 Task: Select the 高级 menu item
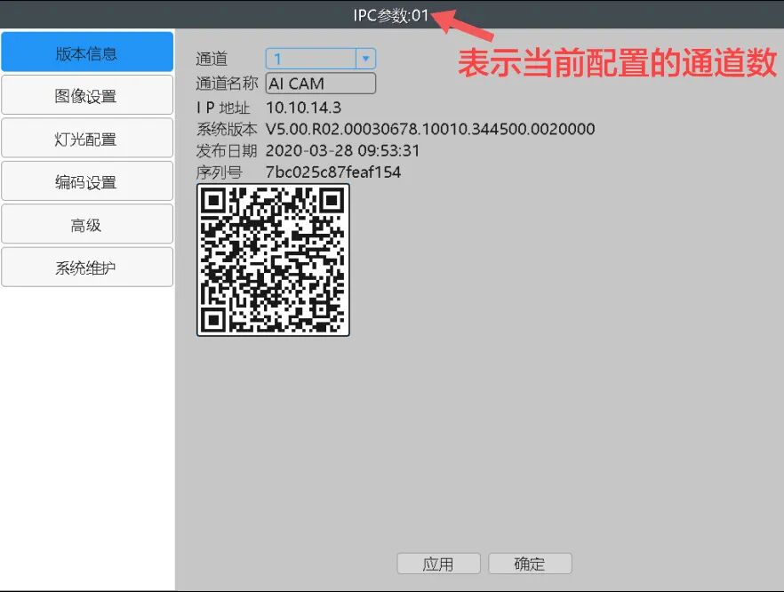coord(87,224)
